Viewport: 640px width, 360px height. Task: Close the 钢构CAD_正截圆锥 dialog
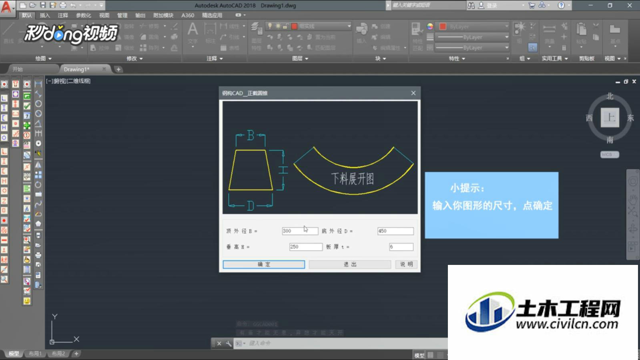coord(413,93)
